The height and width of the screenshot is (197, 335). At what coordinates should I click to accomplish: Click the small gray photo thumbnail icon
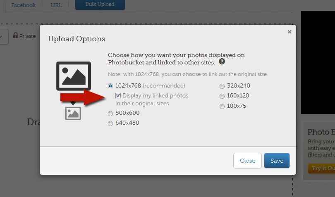(73, 114)
